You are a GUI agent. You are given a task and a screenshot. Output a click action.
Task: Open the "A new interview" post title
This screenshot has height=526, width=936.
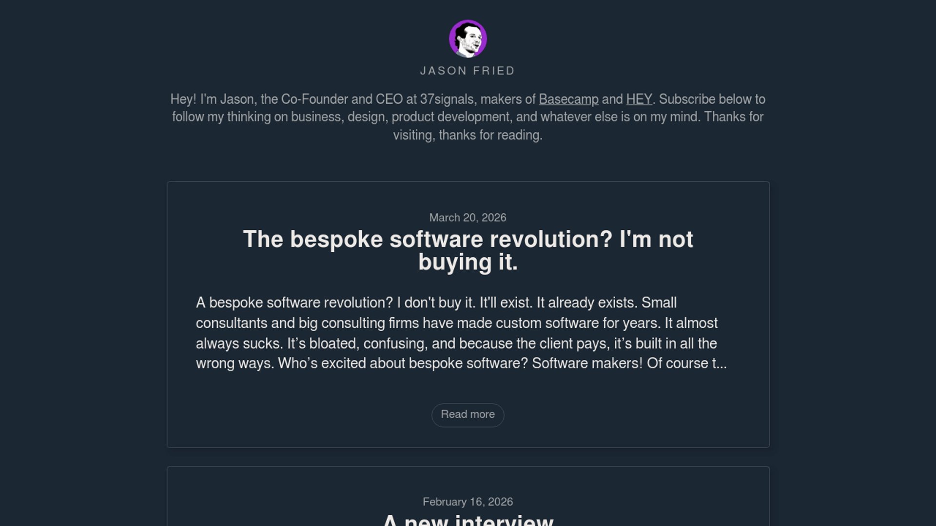click(468, 520)
